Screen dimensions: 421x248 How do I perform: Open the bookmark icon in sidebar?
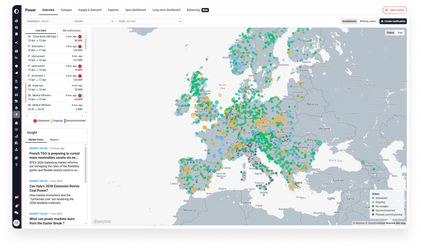point(16,34)
